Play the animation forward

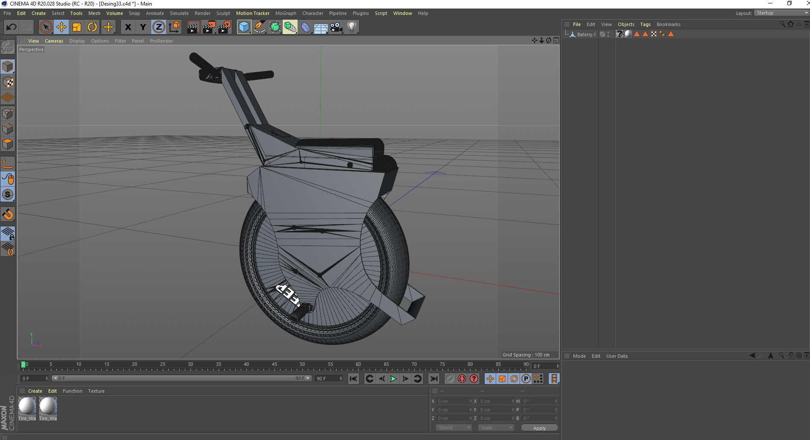(393, 379)
